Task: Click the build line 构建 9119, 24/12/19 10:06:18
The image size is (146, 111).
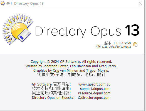Action: coord(113,47)
